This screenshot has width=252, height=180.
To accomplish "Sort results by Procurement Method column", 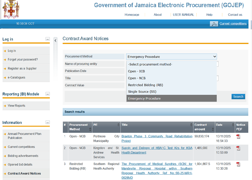I will click(90, 129).
